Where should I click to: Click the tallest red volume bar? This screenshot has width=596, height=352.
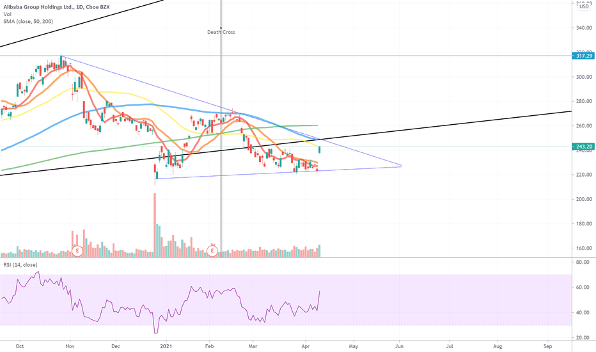[155, 225]
